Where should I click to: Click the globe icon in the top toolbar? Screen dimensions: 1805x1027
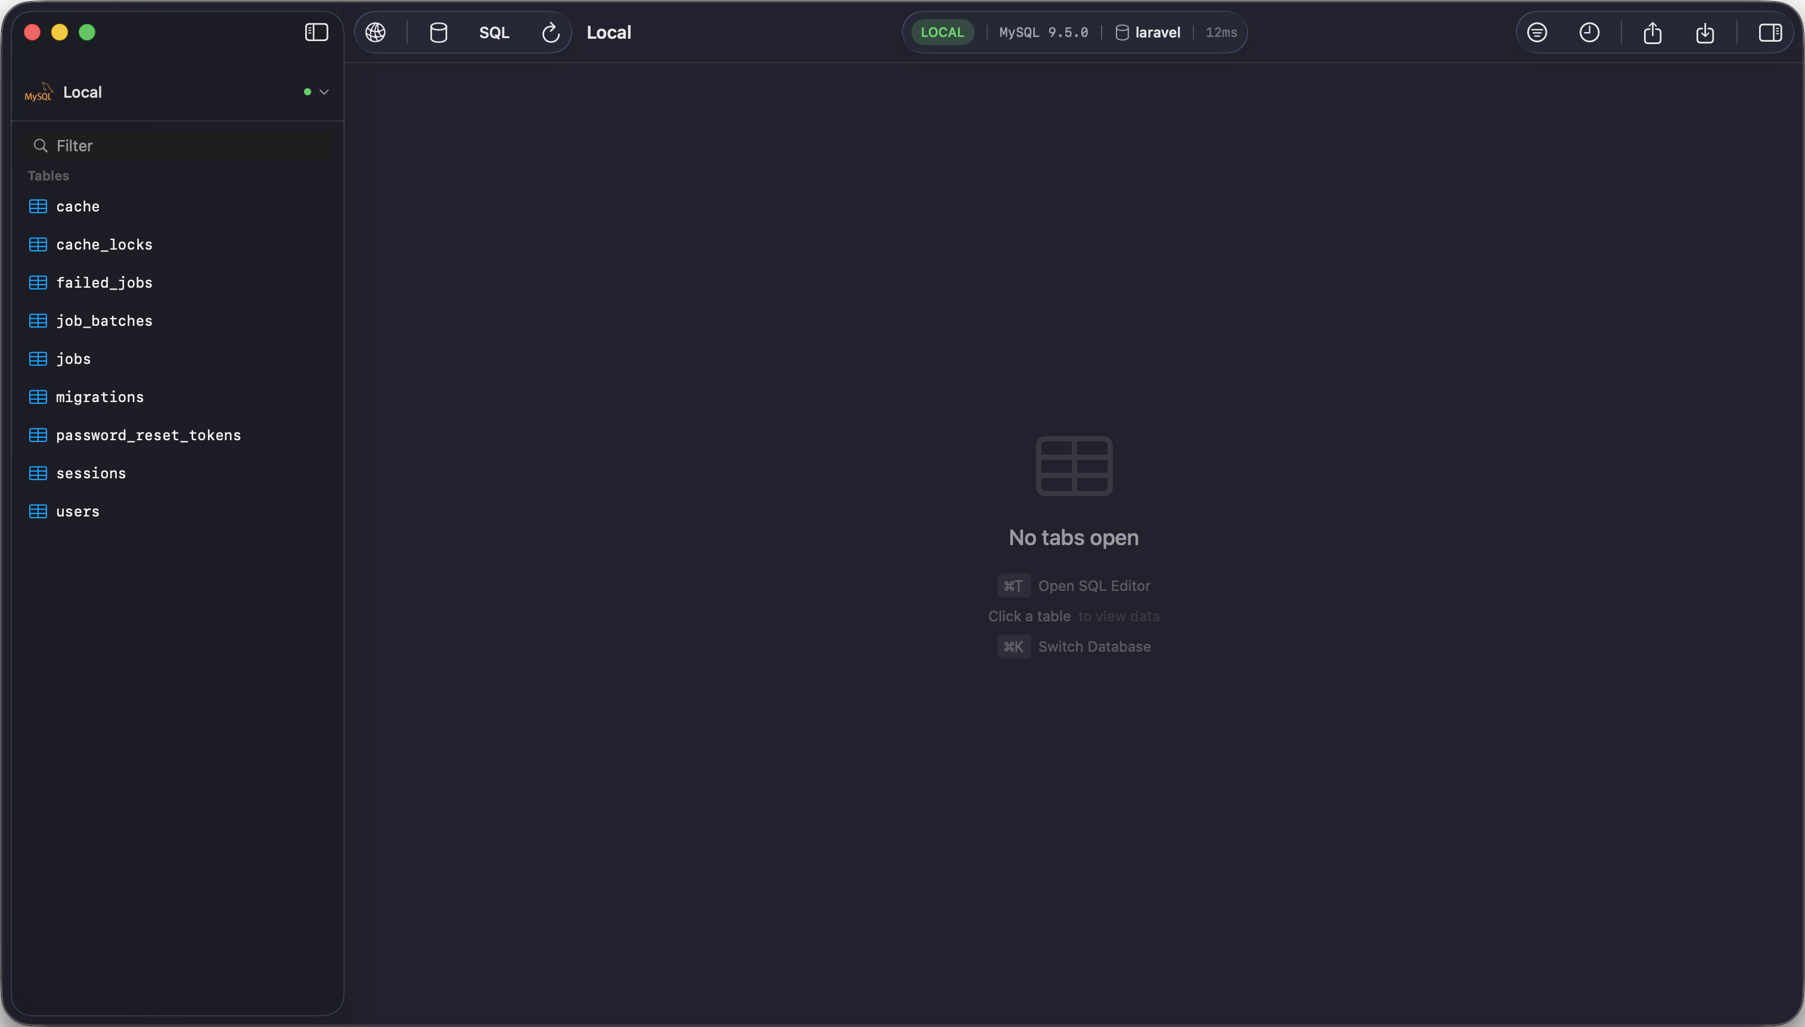coord(375,32)
